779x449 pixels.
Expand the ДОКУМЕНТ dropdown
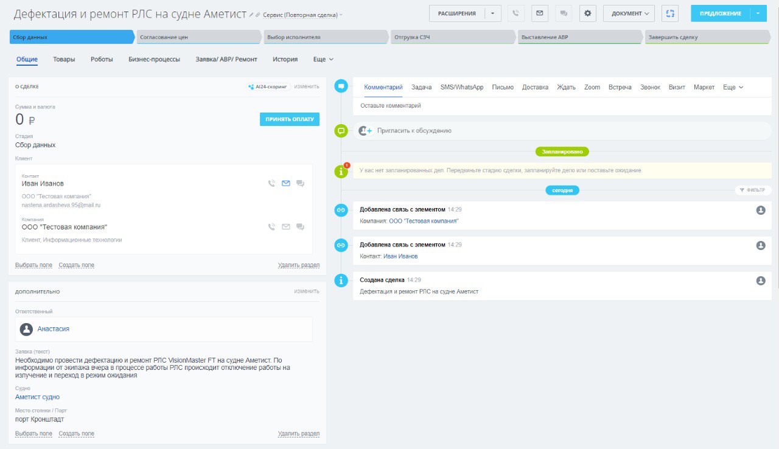[629, 13]
